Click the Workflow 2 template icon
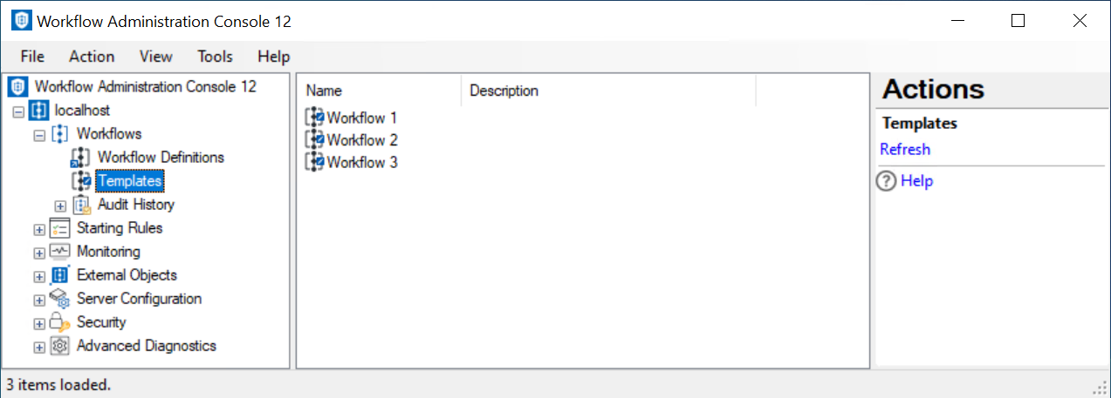1111x398 pixels. pyautogui.click(x=314, y=140)
